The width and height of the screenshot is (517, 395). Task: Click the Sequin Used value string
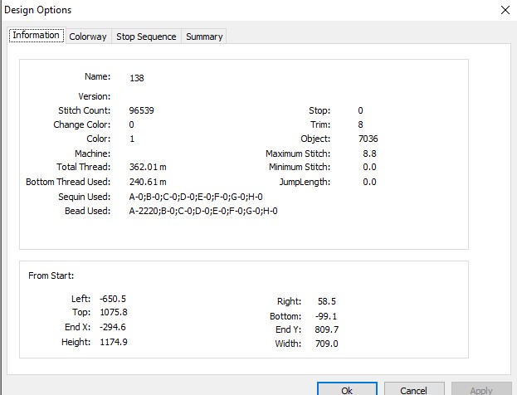(196, 197)
